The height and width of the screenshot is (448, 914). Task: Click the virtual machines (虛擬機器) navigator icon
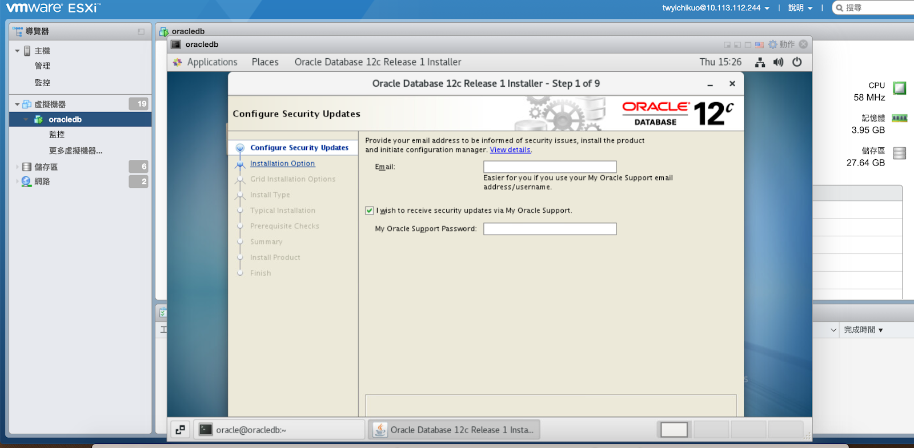(27, 104)
